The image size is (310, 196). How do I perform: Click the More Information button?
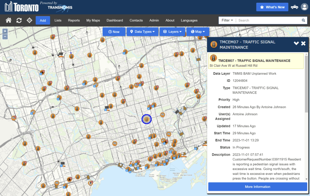point(257,187)
